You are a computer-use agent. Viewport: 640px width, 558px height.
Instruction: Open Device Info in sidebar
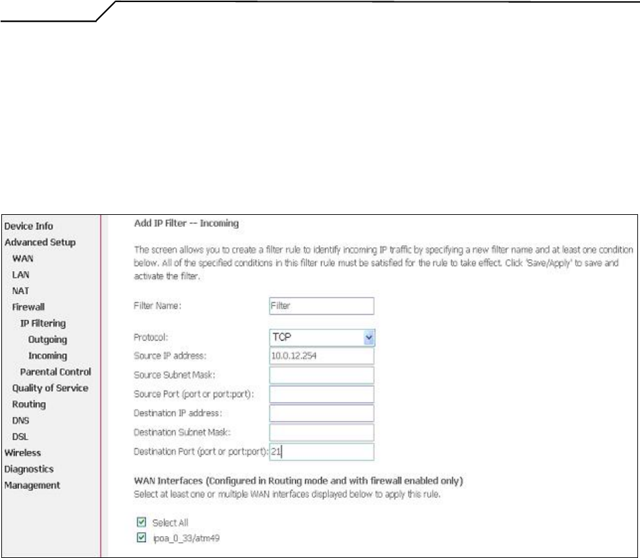[28, 226]
